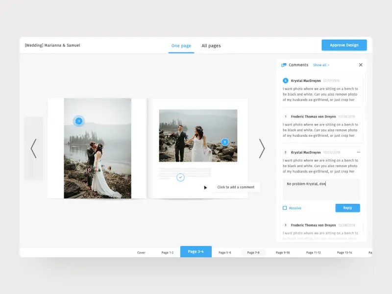Click number badge on Frederic's comment 1

point(286,117)
